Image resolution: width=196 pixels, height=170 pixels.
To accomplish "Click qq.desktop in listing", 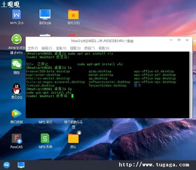I will tap(98, 78).
